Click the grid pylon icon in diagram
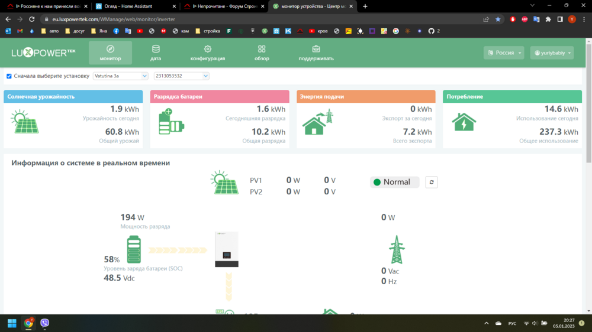The height and width of the screenshot is (332, 592). click(397, 249)
